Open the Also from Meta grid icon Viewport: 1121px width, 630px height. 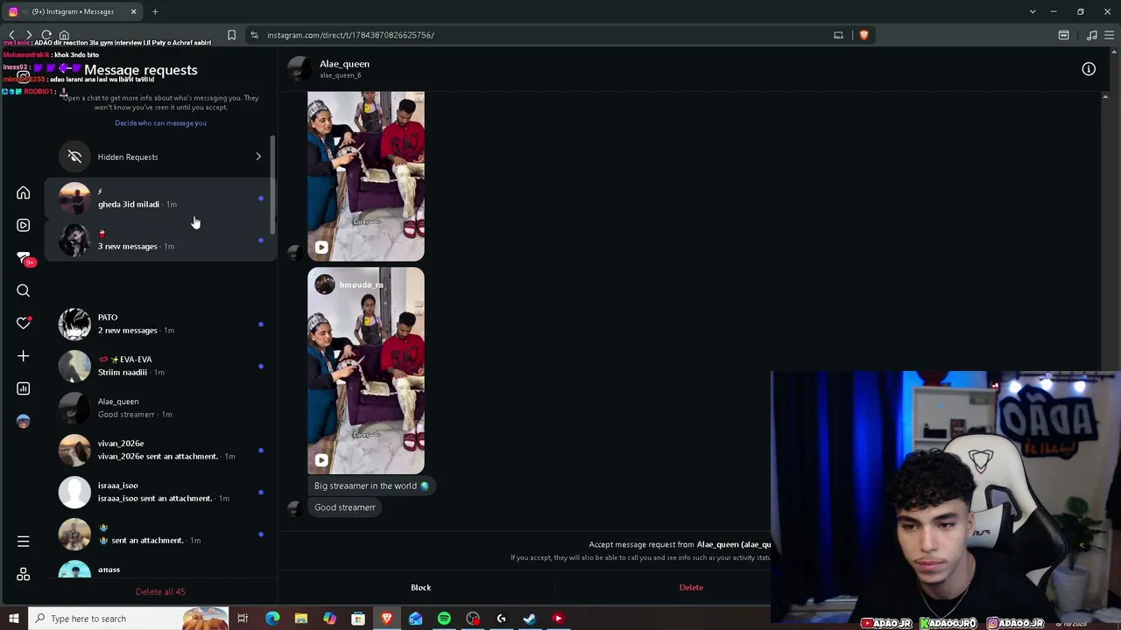(24, 574)
